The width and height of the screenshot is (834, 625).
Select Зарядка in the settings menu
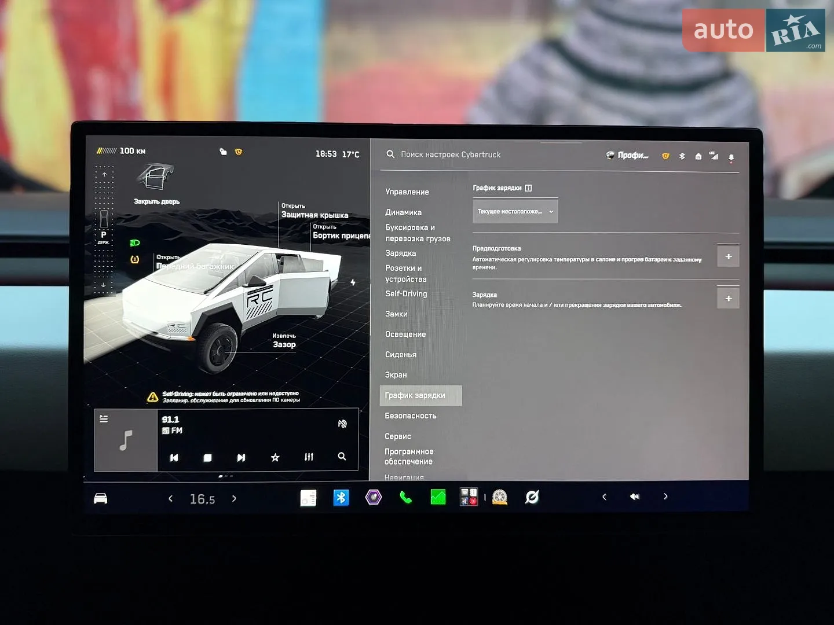pyautogui.click(x=401, y=253)
